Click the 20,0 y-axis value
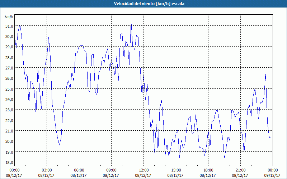Viewport: 287px width, 179px height. coord(9,141)
